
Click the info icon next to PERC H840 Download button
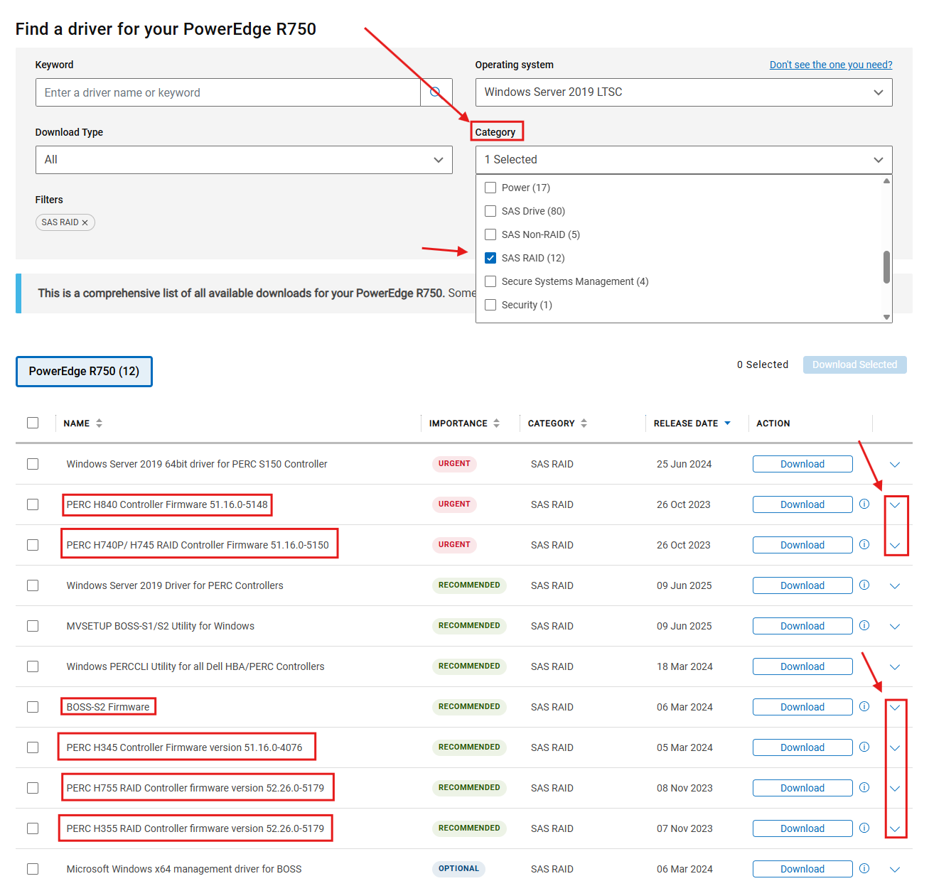(864, 504)
